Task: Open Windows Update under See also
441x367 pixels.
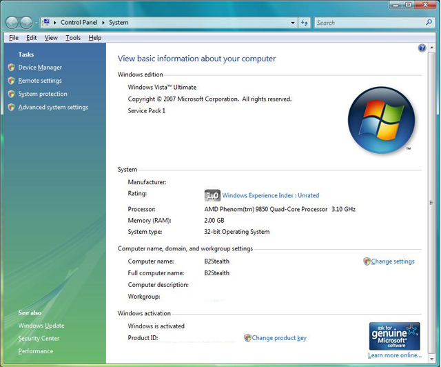Action: pyautogui.click(x=41, y=326)
